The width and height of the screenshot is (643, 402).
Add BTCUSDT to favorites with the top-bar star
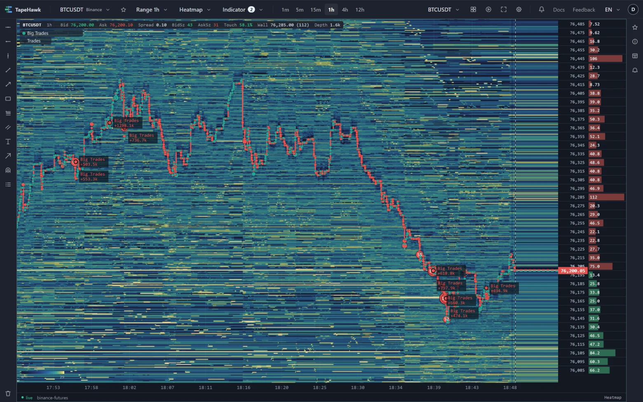123,9
